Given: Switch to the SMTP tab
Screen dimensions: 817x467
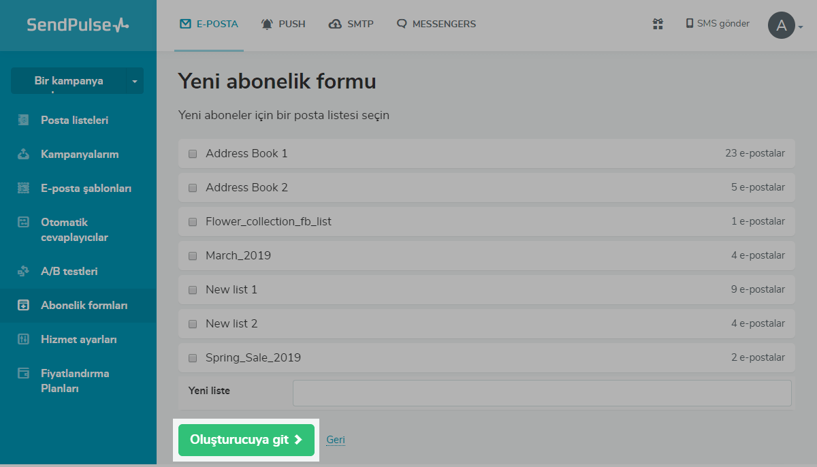Looking at the screenshot, I should (351, 24).
